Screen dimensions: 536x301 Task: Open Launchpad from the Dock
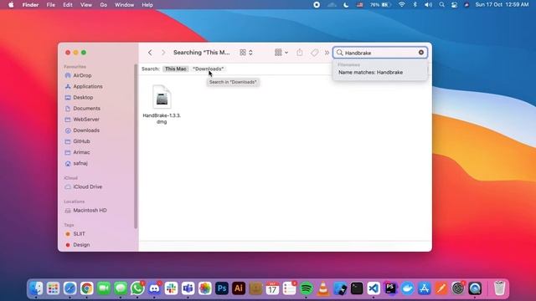pyautogui.click(x=53, y=288)
